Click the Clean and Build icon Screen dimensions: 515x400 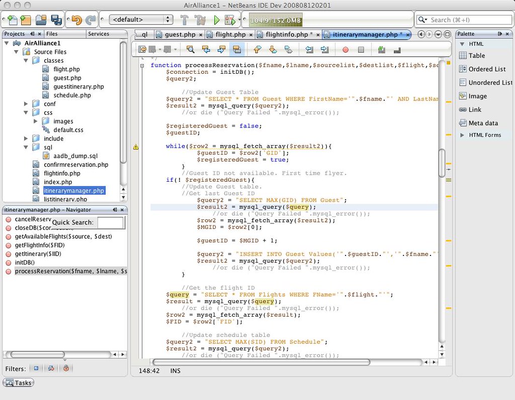[x=200, y=20]
